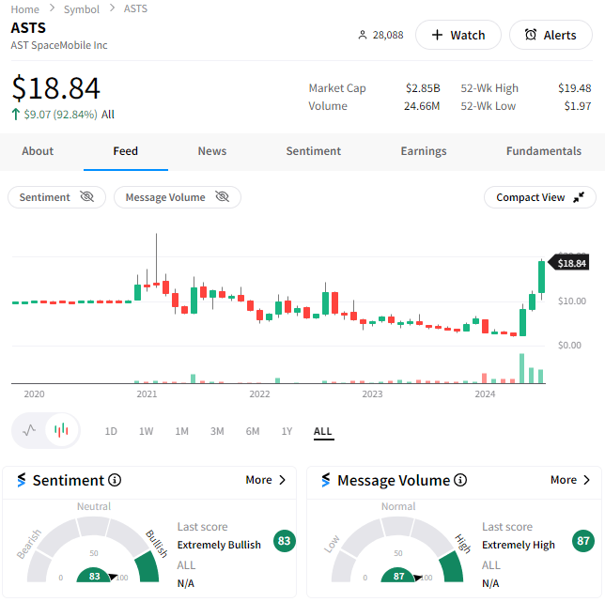Image resolution: width=605 pixels, height=602 pixels.
Task: Click the sentiment score 83 badge
Action: (285, 541)
